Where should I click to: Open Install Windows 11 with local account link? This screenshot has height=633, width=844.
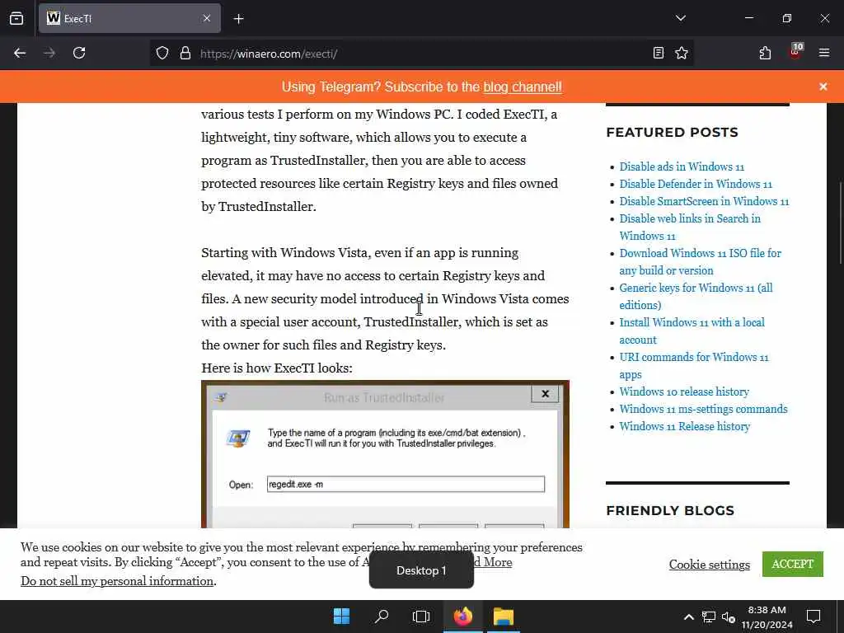pos(692,331)
